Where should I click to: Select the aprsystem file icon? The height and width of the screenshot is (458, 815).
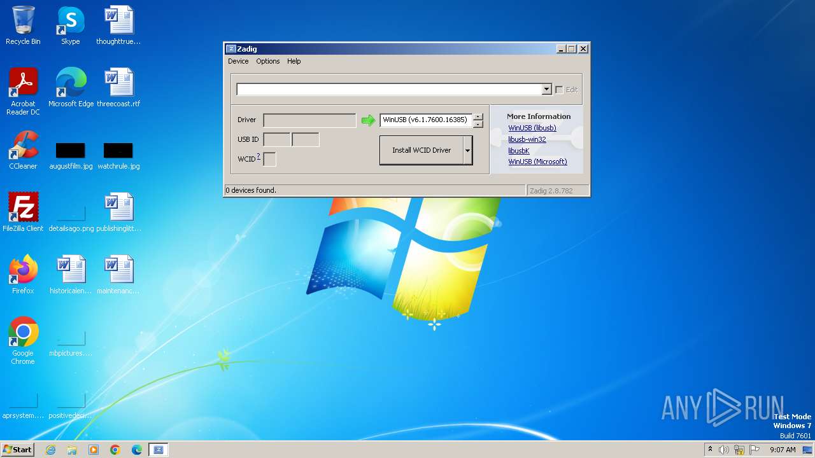23,406
